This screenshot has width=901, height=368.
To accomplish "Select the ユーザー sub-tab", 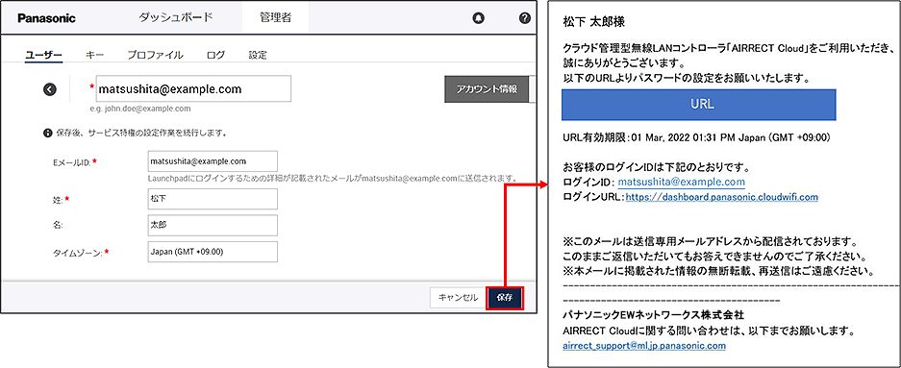I will coord(43,55).
